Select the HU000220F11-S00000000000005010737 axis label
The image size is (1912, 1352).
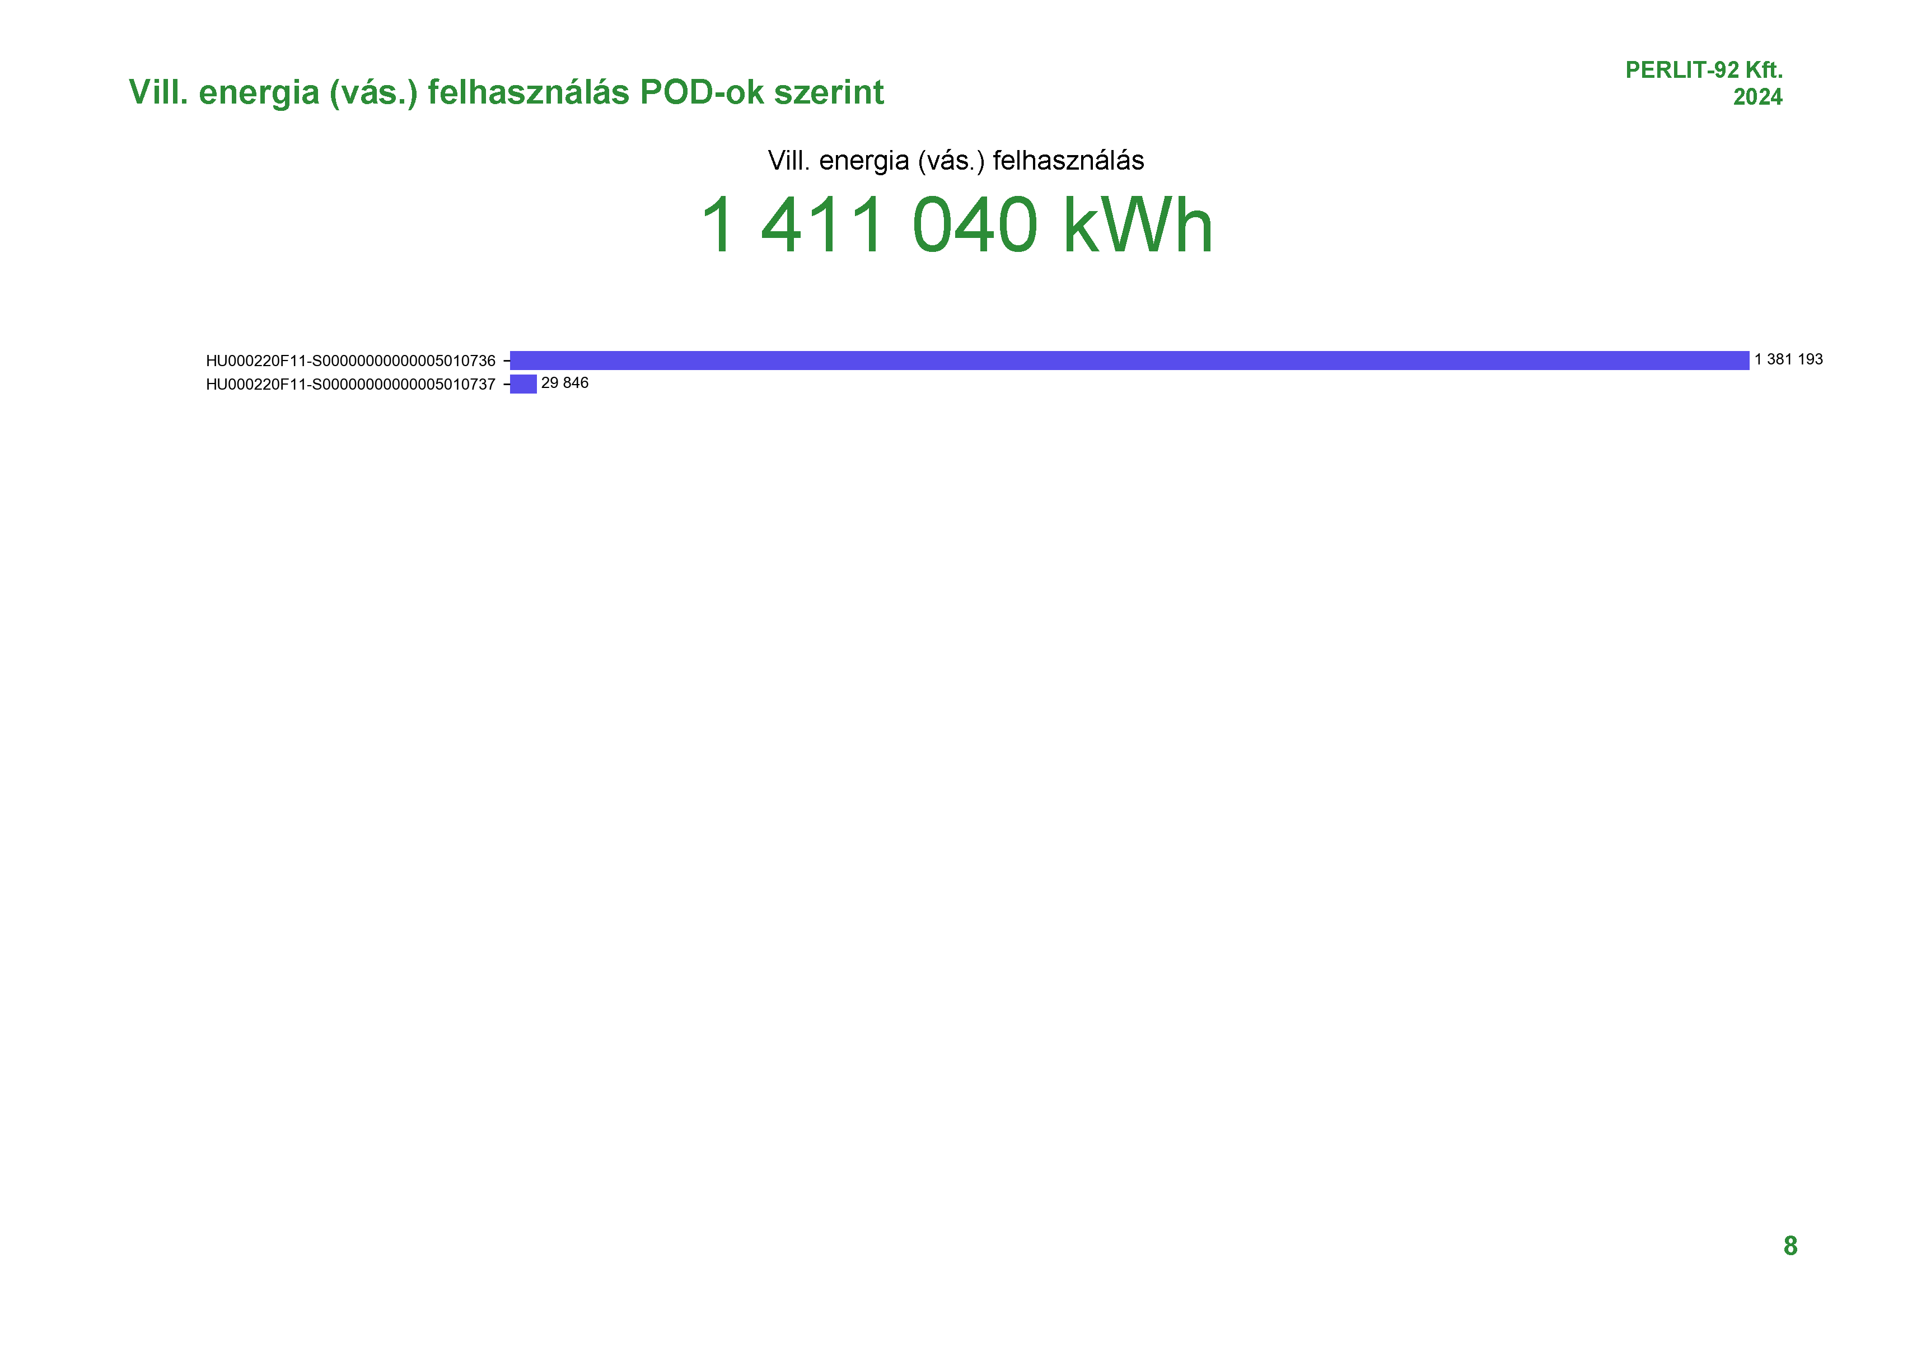[x=350, y=385]
